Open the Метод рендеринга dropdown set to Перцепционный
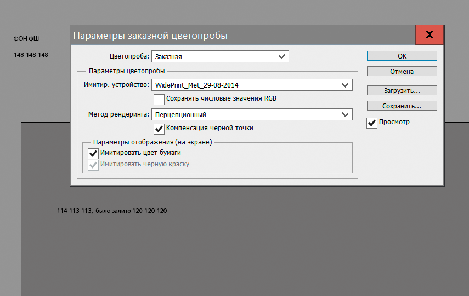Viewport: 469px width, 296px height. click(252, 114)
